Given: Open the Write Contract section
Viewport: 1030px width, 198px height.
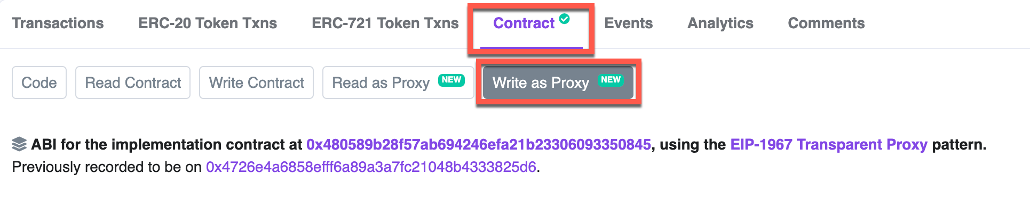Looking at the screenshot, I should tap(256, 82).
